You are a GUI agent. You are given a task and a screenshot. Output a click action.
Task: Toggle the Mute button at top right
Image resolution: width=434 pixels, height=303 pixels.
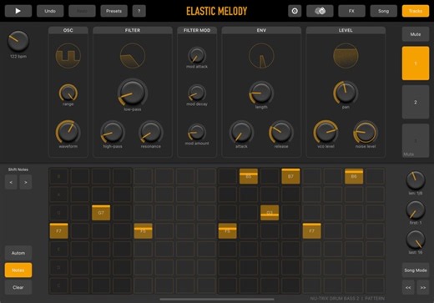click(416, 34)
